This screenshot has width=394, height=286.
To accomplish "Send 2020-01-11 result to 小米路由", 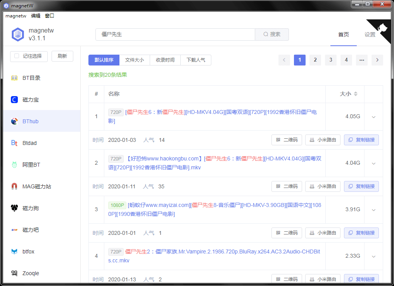I will (x=323, y=186).
